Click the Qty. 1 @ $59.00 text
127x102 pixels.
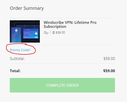pos(54,33)
